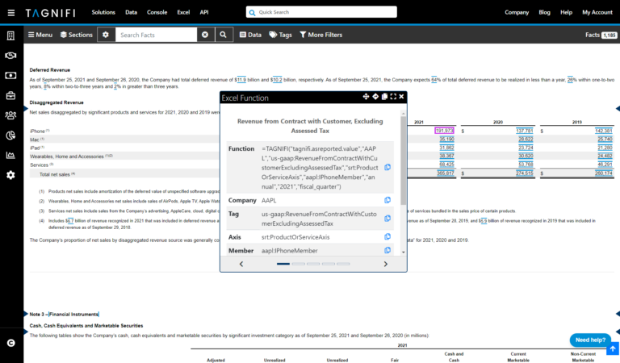Expand the left section marker at Disaggregated Revenue

pyautogui.click(x=26, y=108)
